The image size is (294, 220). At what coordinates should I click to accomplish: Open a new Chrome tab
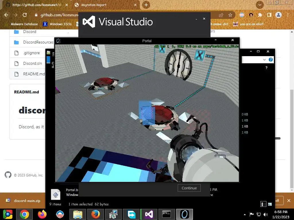click(x=146, y=5)
